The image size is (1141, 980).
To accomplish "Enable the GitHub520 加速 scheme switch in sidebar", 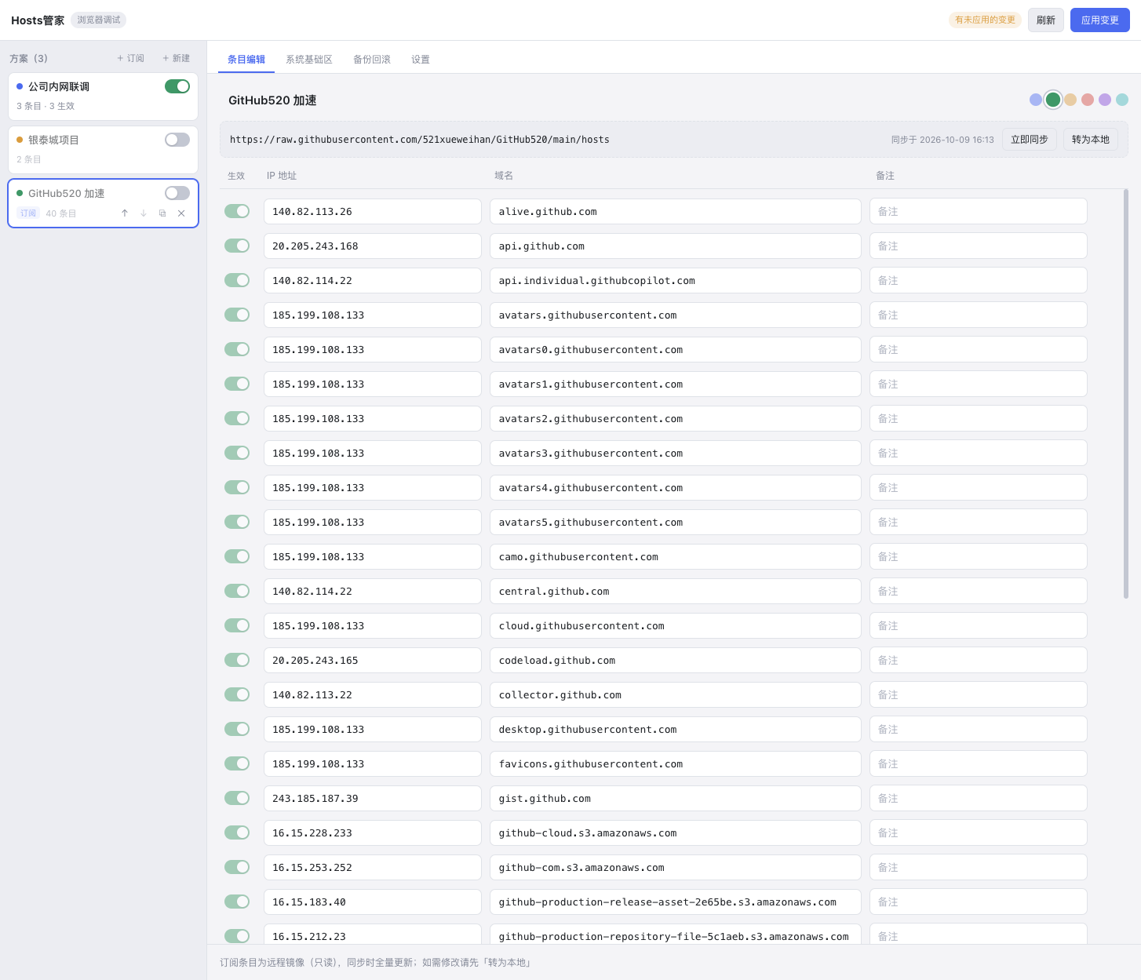I will click(177, 193).
